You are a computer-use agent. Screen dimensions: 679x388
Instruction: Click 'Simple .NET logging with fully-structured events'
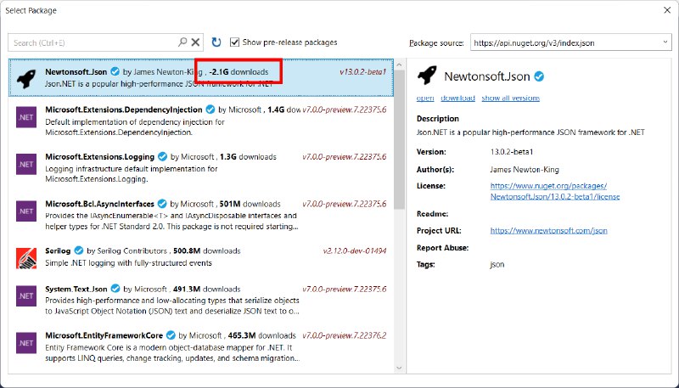(129, 263)
